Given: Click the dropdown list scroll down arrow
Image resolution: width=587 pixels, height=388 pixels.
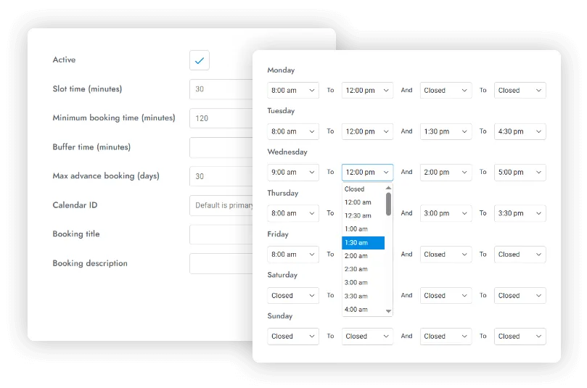Looking at the screenshot, I should [x=389, y=311].
